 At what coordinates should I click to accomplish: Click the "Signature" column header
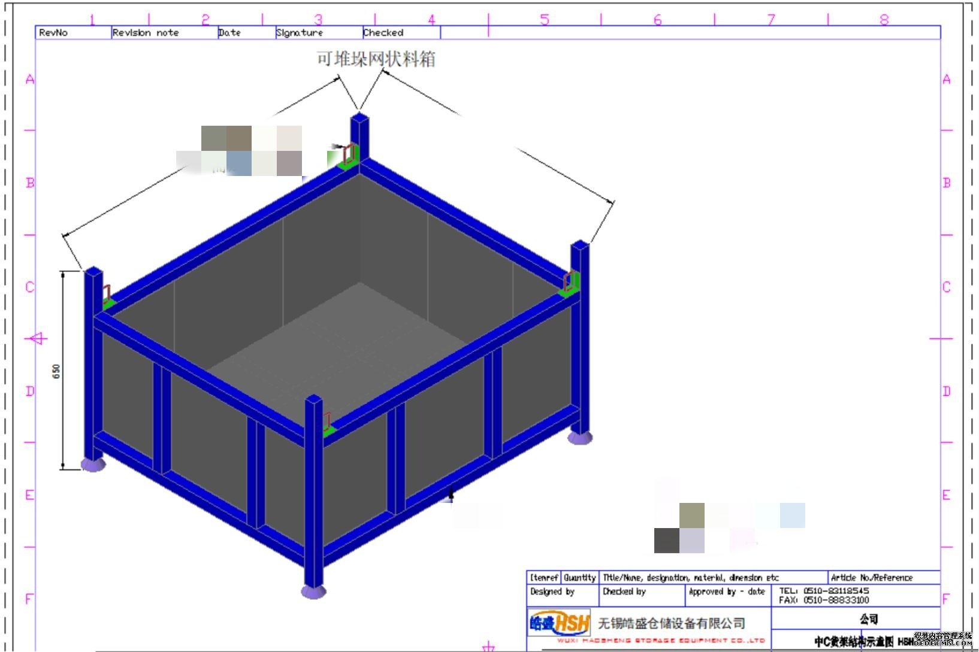300,33
